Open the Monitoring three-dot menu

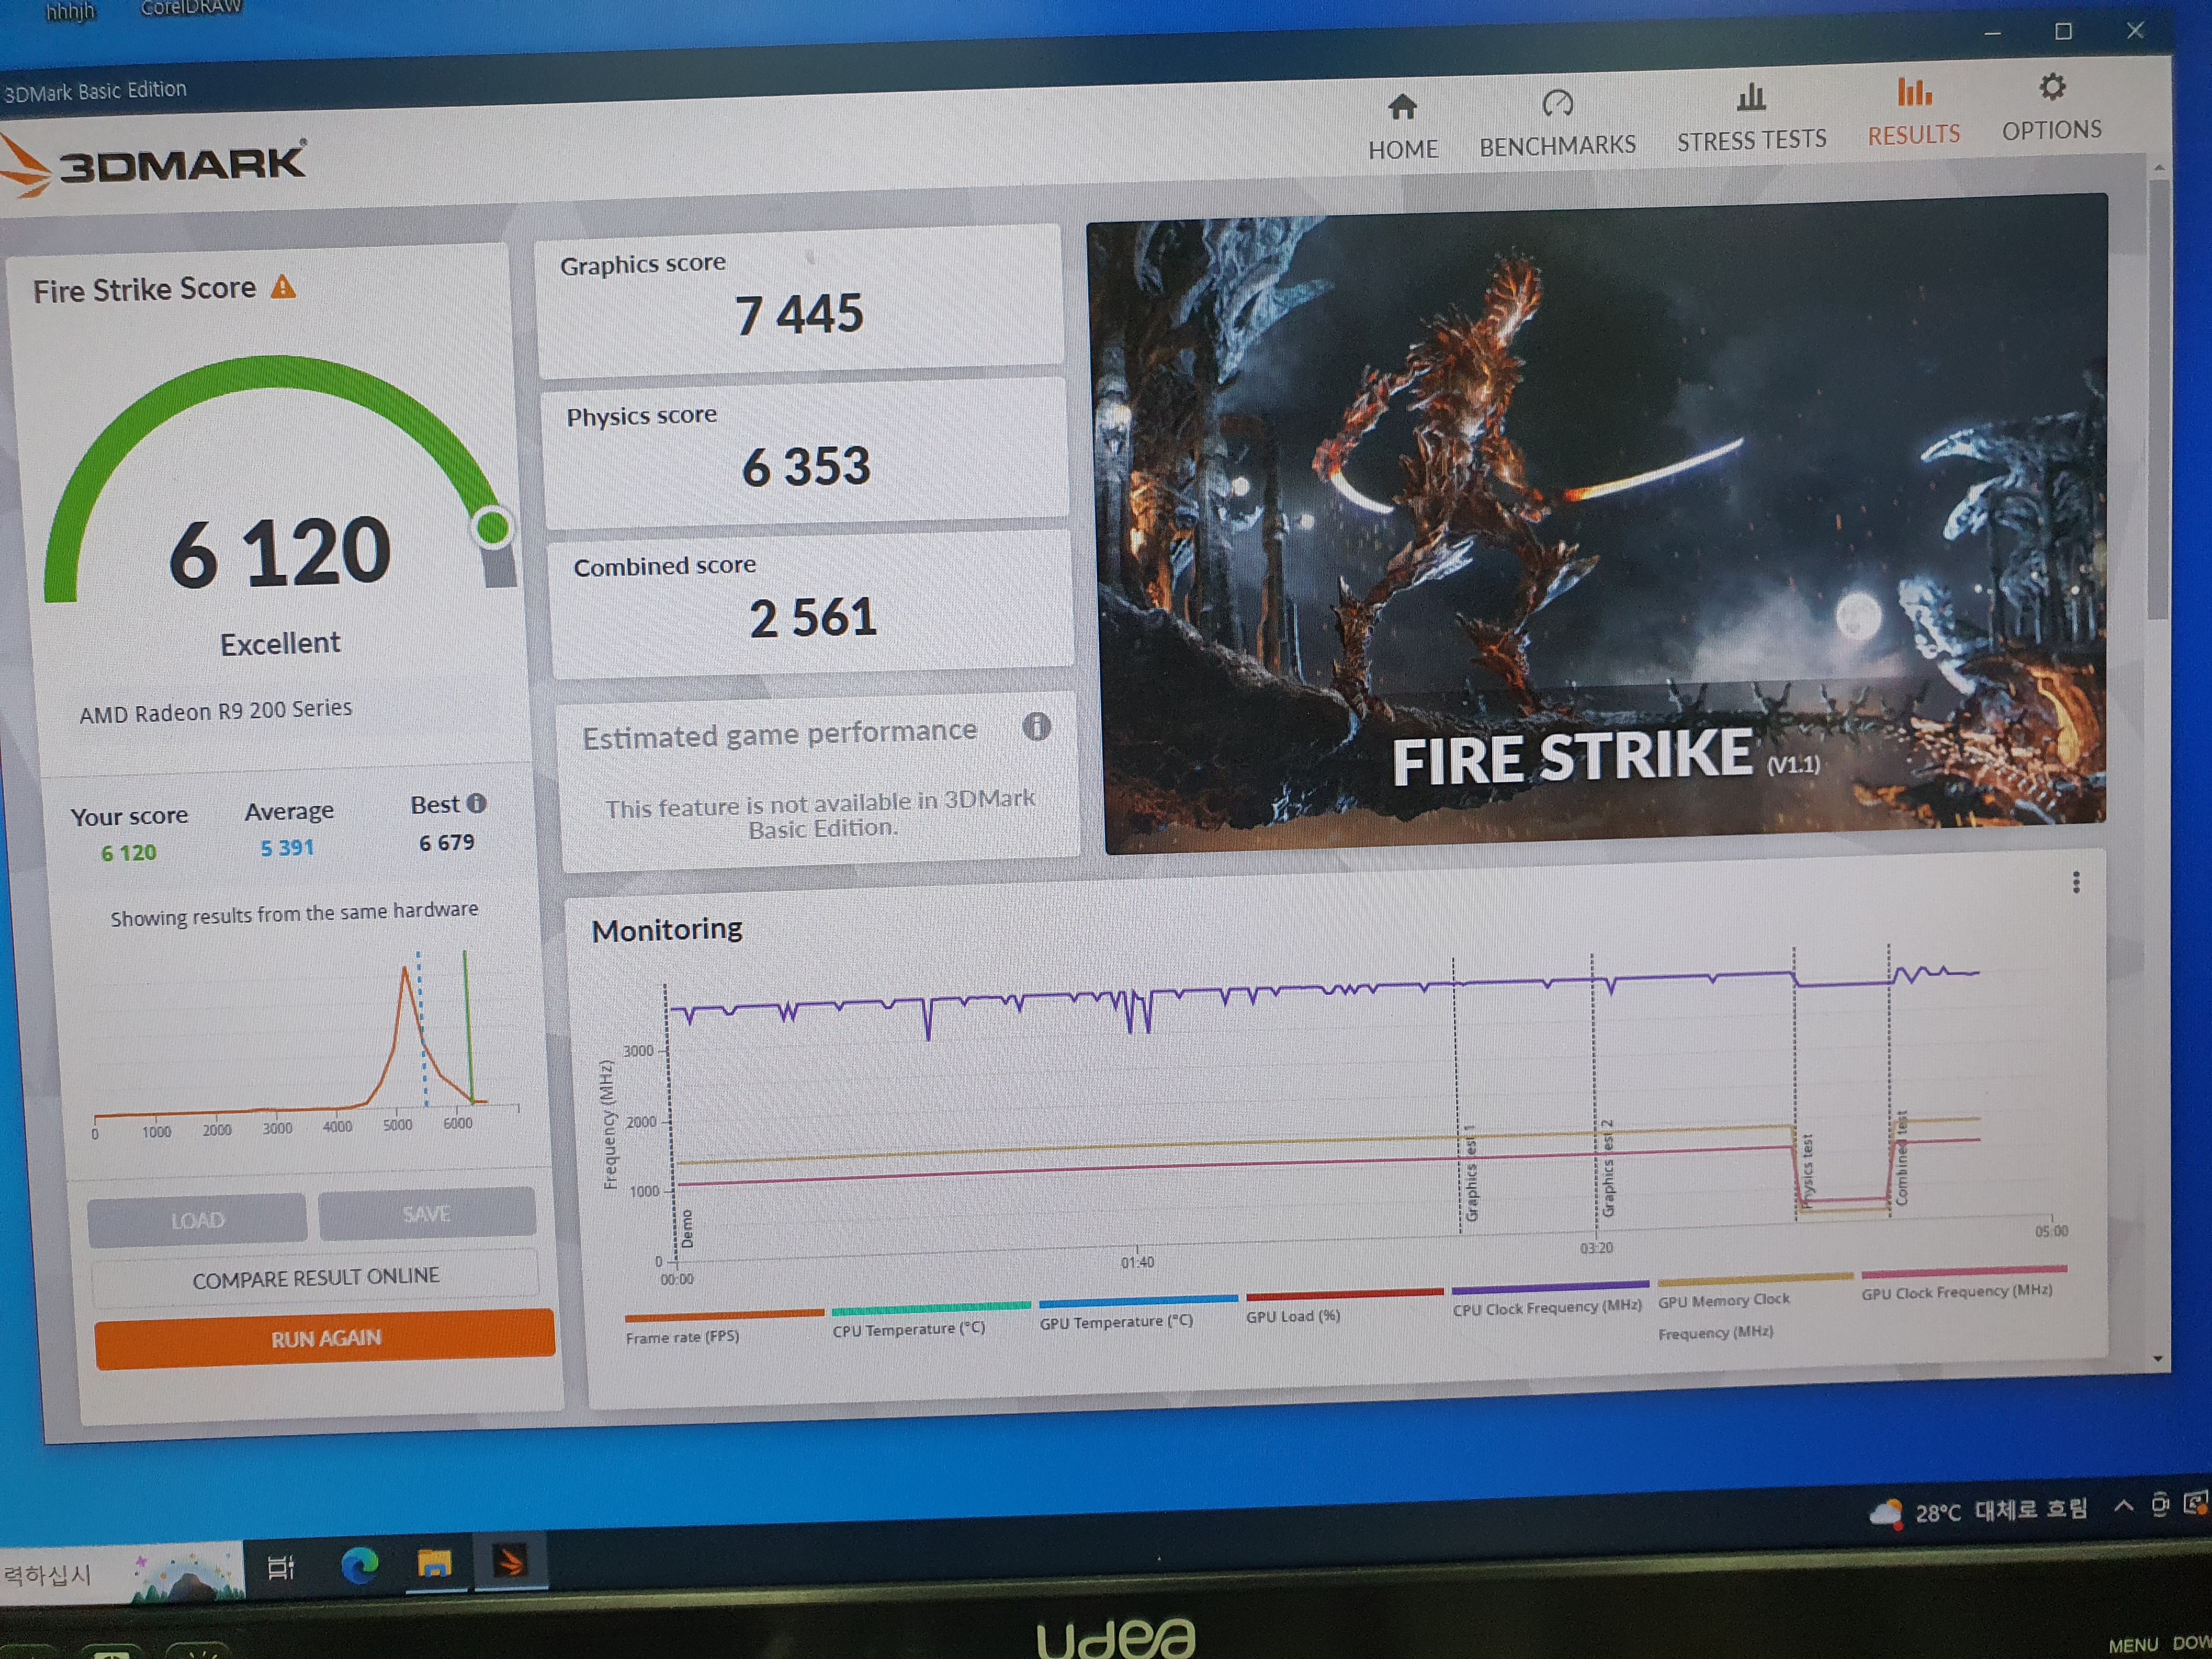[2076, 882]
